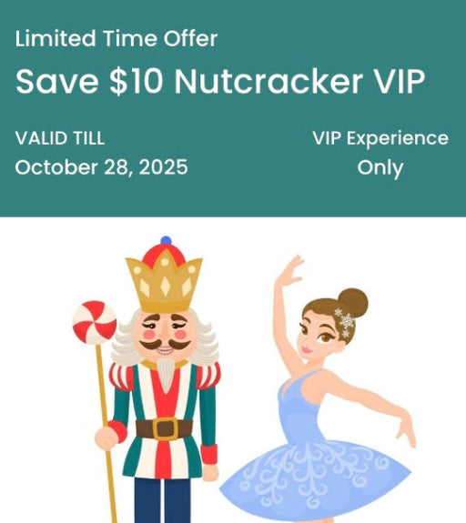466x523 pixels.
Task: Click the 'October 28, 2025' expiry date
Action: [101, 167]
